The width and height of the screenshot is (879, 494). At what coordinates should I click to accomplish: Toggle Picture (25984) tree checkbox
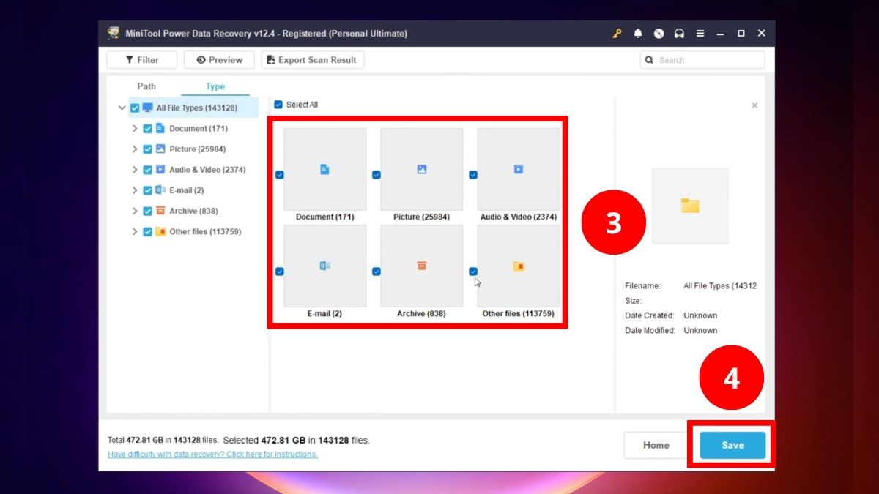pyautogui.click(x=148, y=149)
